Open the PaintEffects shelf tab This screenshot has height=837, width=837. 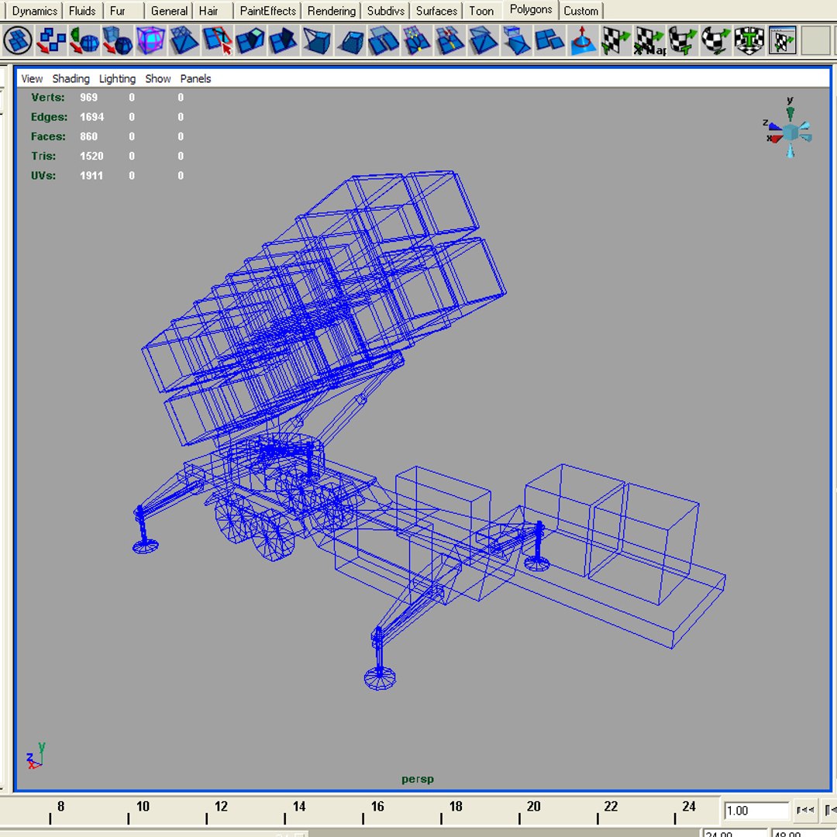267,11
